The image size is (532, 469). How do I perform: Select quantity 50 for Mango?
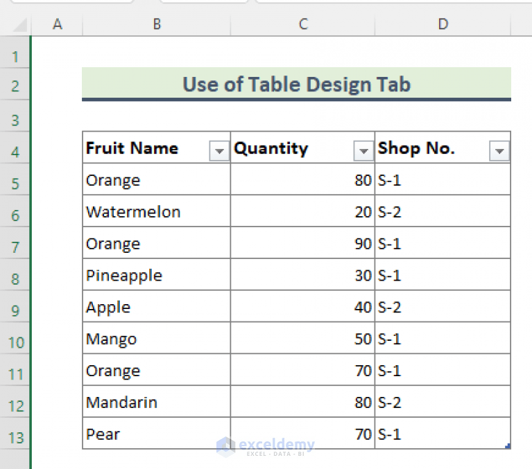click(x=302, y=338)
